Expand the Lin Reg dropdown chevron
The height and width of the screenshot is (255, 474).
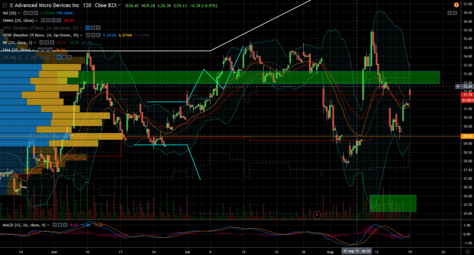coord(52,58)
